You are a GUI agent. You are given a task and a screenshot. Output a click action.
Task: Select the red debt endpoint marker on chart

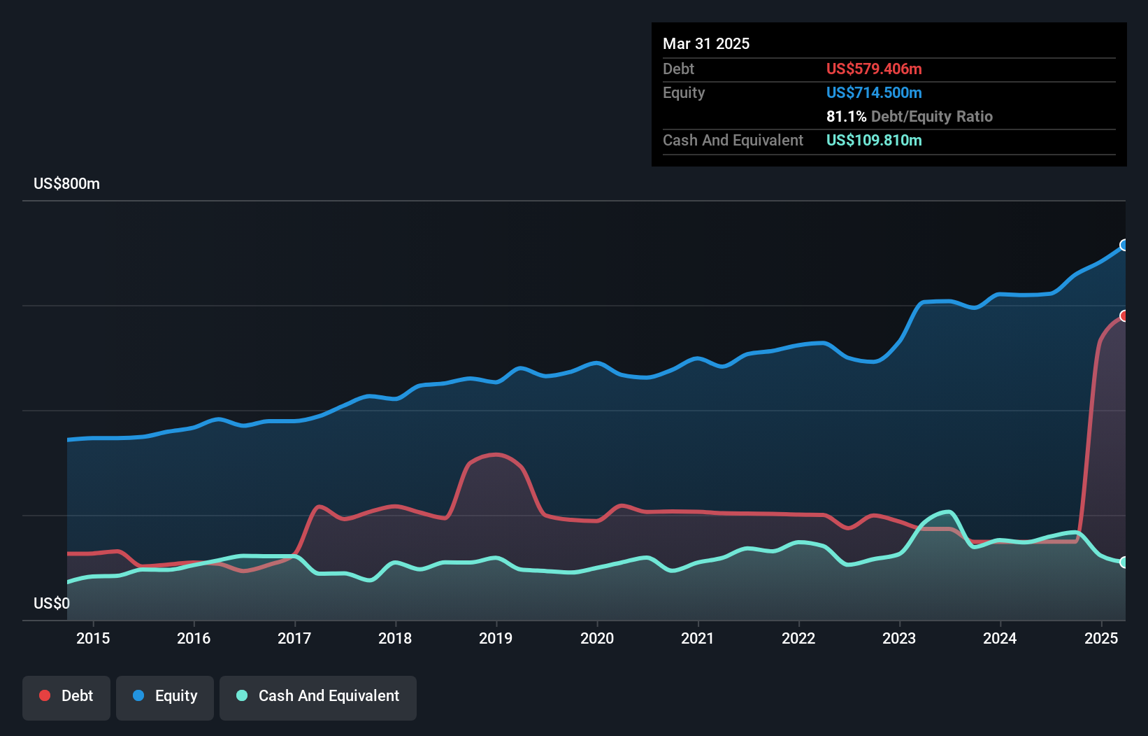click(1124, 317)
